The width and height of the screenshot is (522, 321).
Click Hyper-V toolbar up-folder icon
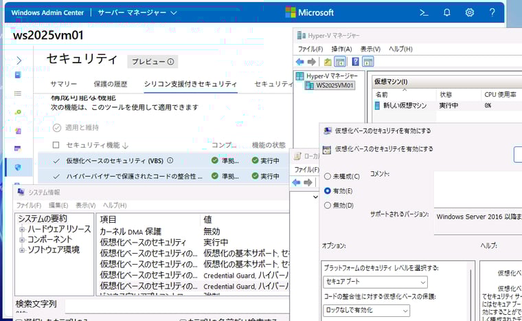coord(328,63)
